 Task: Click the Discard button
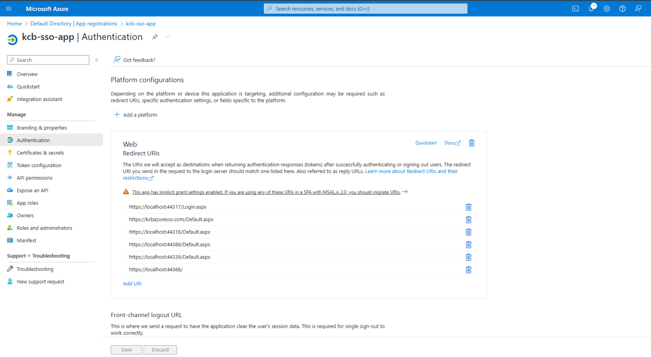click(160, 350)
